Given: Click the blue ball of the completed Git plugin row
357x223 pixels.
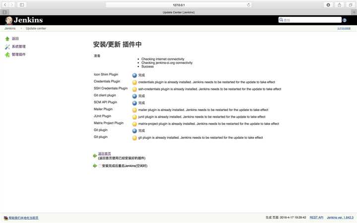Looking at the screenshot, I should click(x=134, y=131).
